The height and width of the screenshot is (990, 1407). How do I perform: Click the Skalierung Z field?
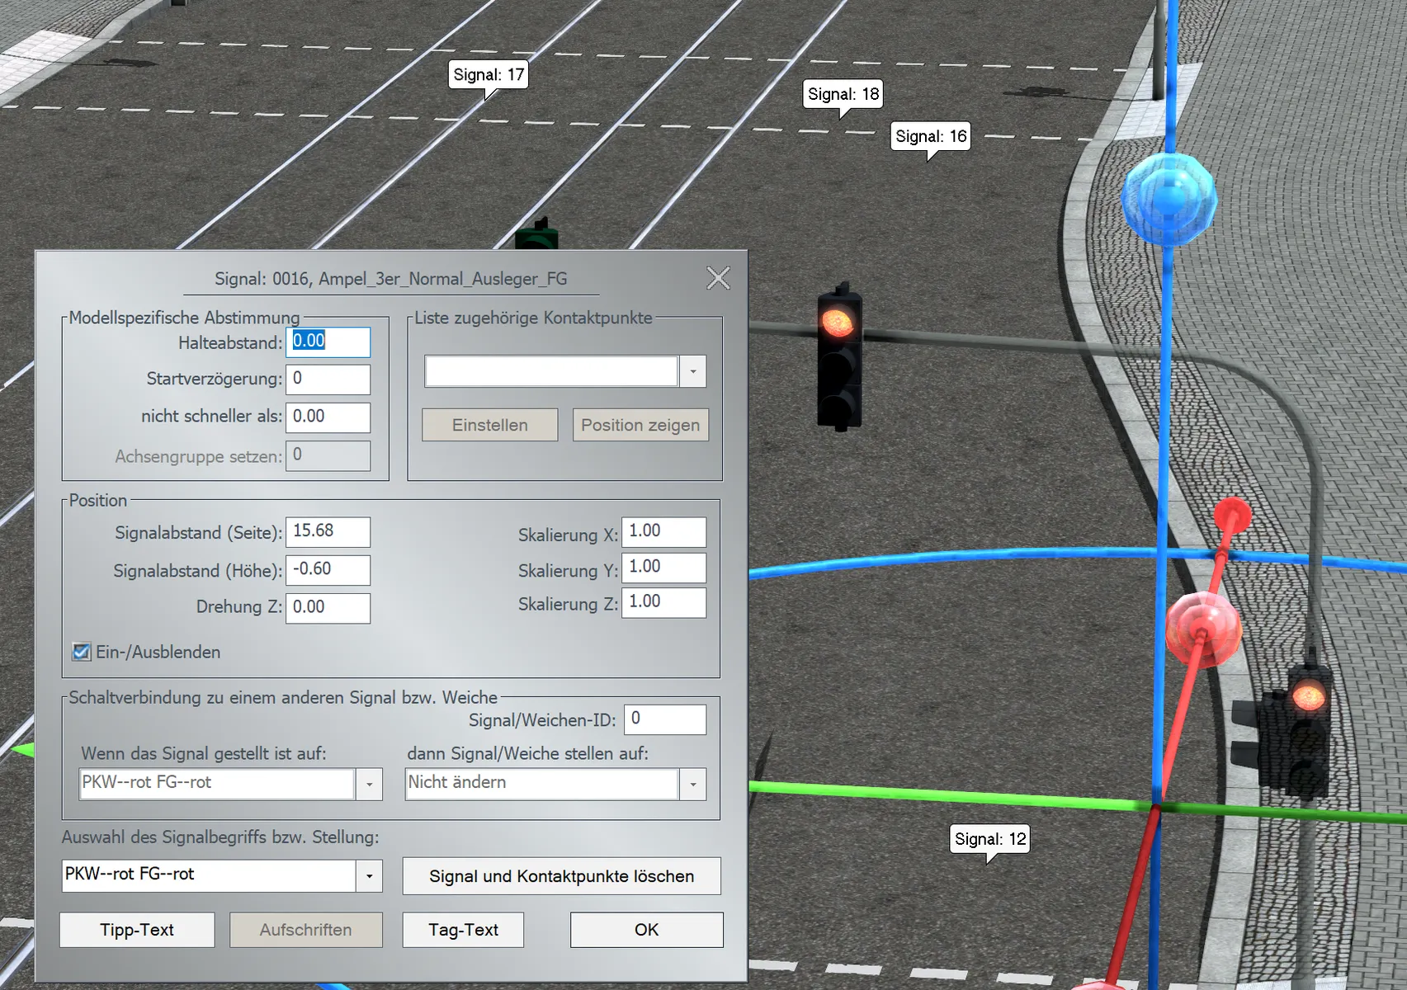point(663,602)
